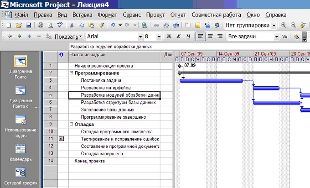310x188 pixels.
Task: Toggle underline Ч formatting
Action: pos(188,37)
